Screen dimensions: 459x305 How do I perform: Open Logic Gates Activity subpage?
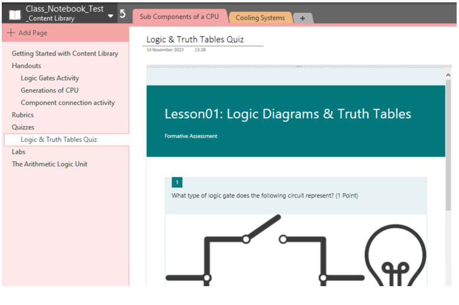pyautogui.click(x=50, y=78)
